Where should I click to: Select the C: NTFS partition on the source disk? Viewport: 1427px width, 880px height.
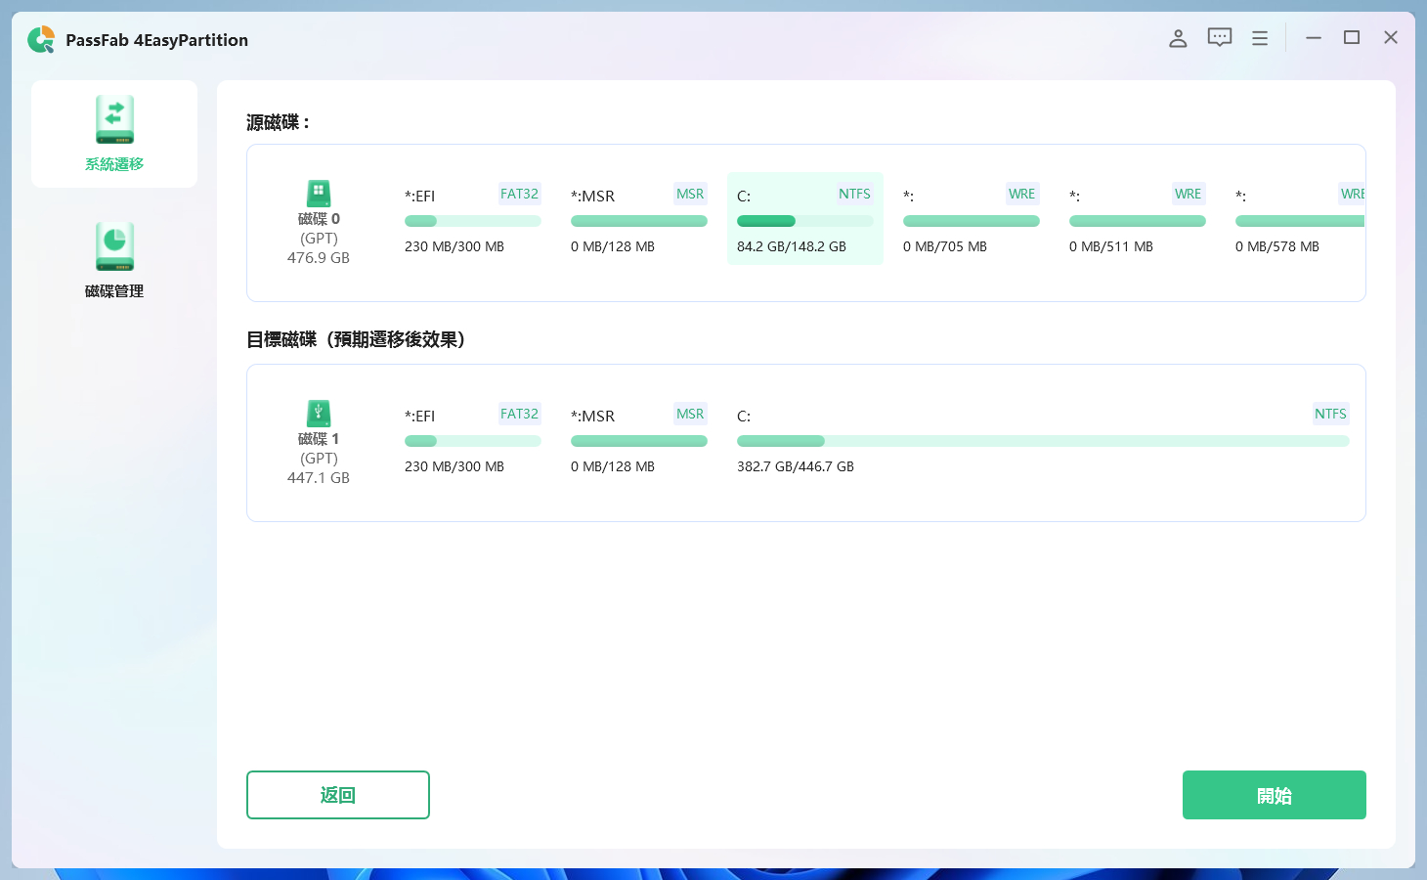pyautogui.click(x=804, y=219)
